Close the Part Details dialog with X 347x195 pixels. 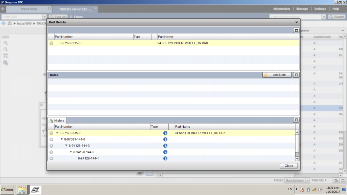coord(296,22)
